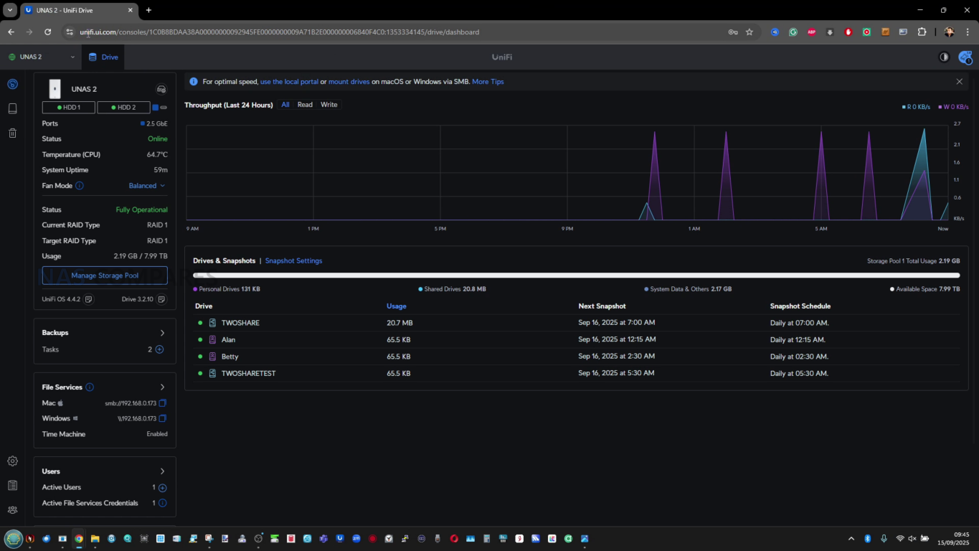Toggle the HDD 2 drive slot
Image resolution: width=979 pixels, height=551 pixels.
pyautogui.click(x=123, y=108)
